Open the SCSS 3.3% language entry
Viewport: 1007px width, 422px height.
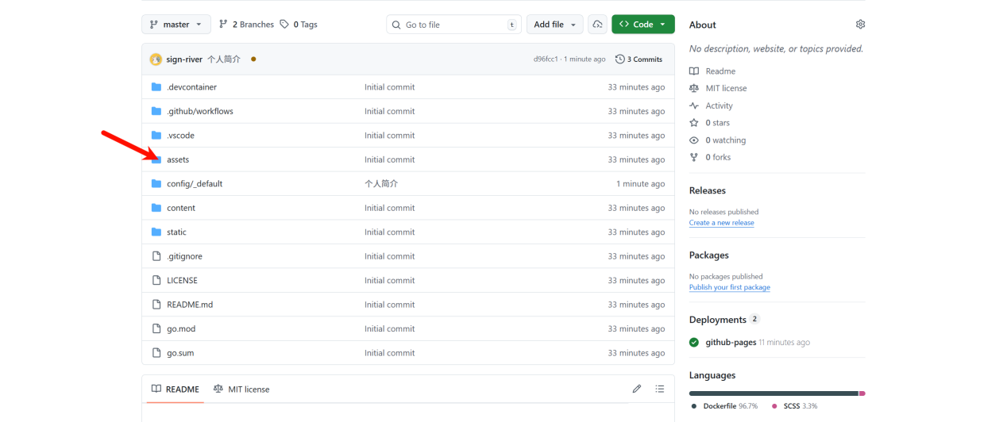click(794, 406)
